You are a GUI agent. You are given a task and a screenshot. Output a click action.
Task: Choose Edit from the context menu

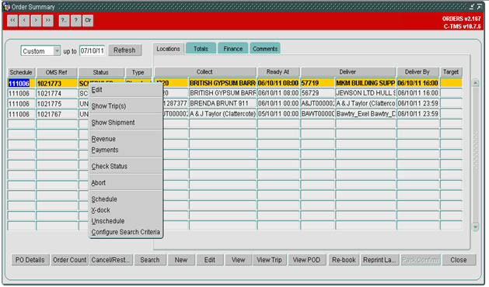pos(126,90)
